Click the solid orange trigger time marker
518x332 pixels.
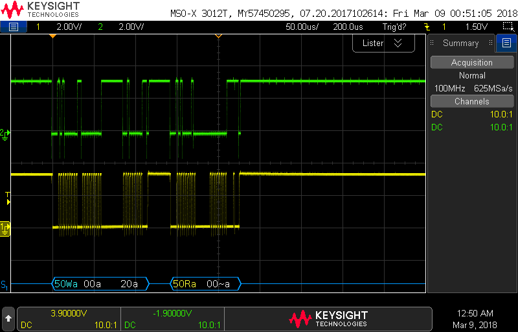point(52,36)
